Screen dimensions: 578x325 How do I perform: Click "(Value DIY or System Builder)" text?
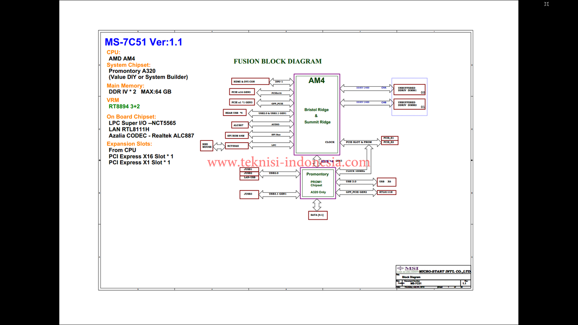(148, 77)
